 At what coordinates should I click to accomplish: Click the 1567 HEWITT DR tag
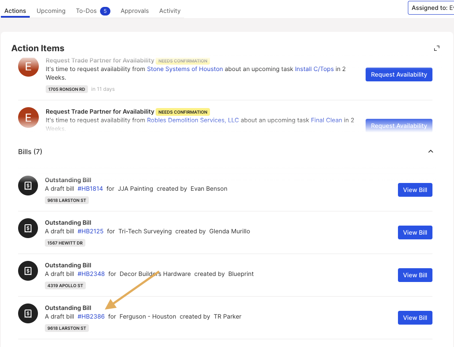pos(65,243)
